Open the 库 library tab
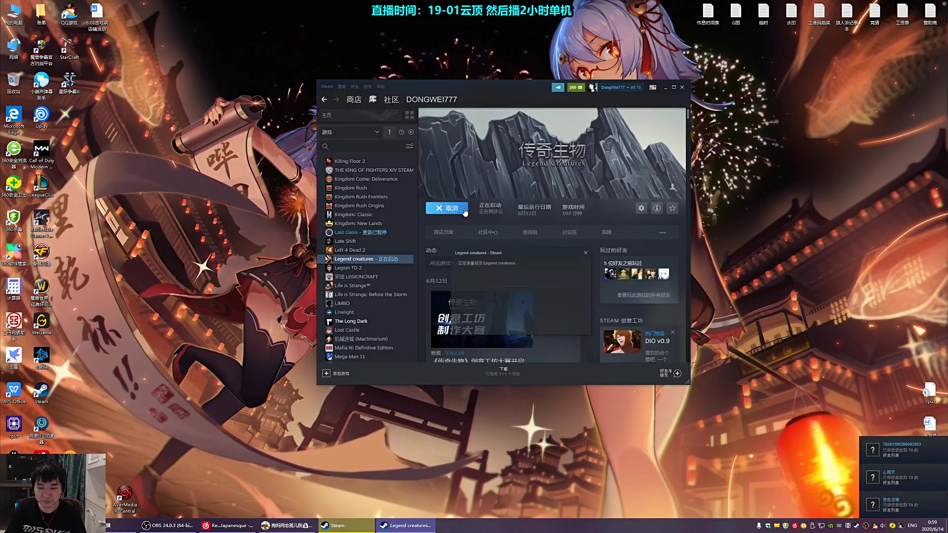This screenshot has height=533, width=948. (373, 100)
